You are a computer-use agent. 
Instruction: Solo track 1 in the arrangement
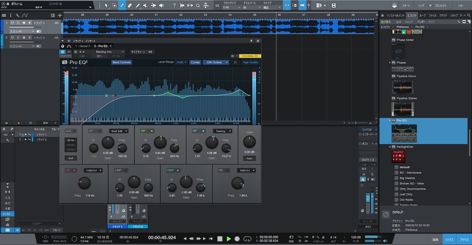18,23
